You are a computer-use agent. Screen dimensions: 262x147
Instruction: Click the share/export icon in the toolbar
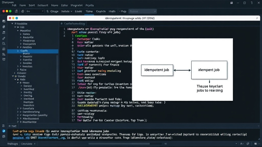(16, 11)
